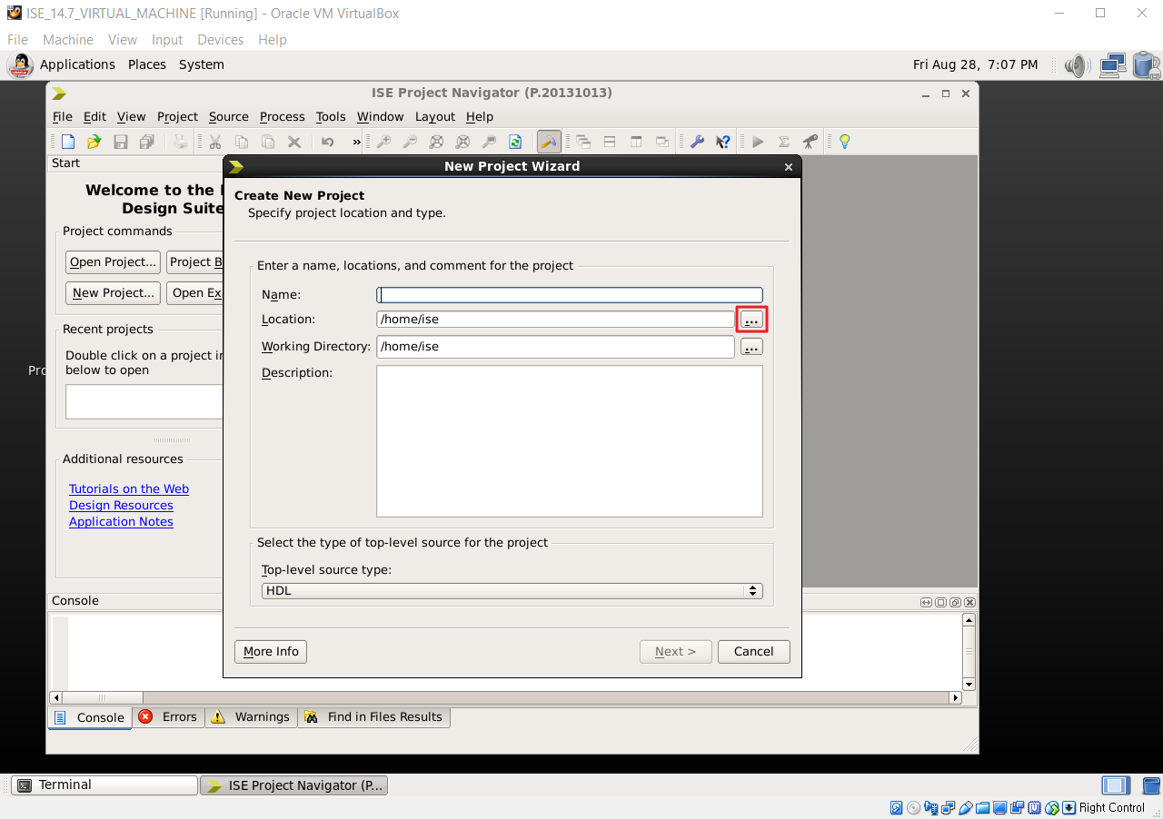Click the Save All toolbar icon

click(x=146, y=142)
